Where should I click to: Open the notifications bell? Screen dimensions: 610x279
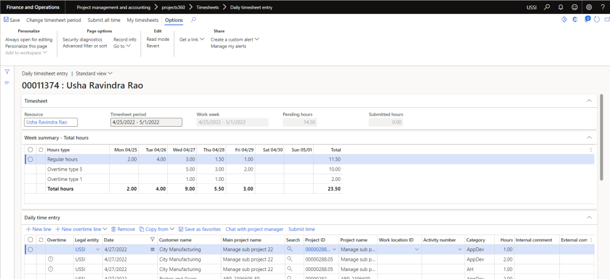coord(560,7)
